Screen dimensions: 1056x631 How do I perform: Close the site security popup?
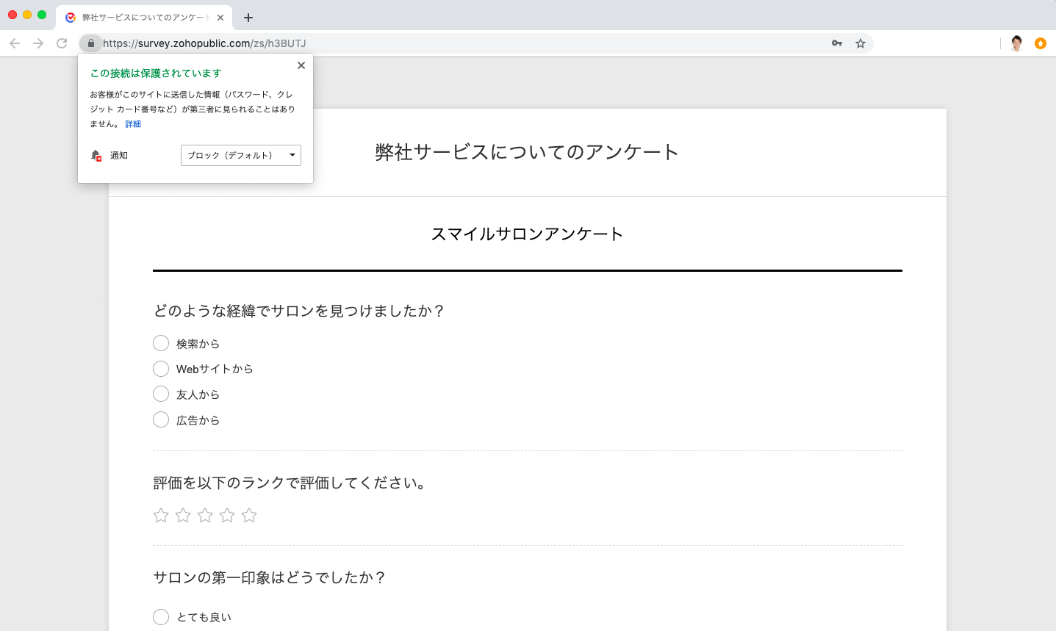click(301, 65)
